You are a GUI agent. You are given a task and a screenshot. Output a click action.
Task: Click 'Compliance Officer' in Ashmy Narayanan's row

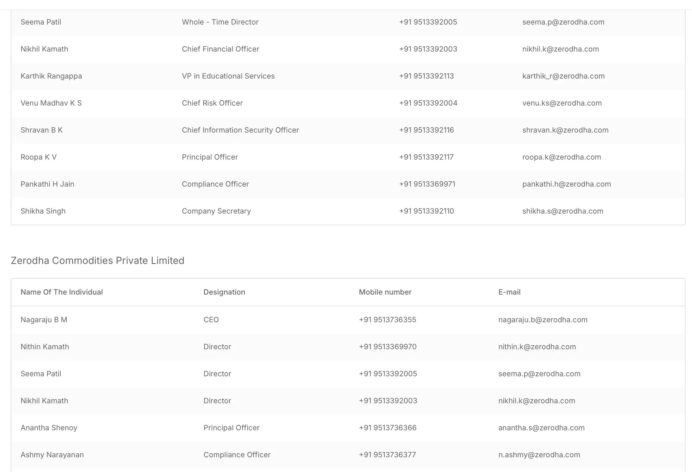point(237,455)
